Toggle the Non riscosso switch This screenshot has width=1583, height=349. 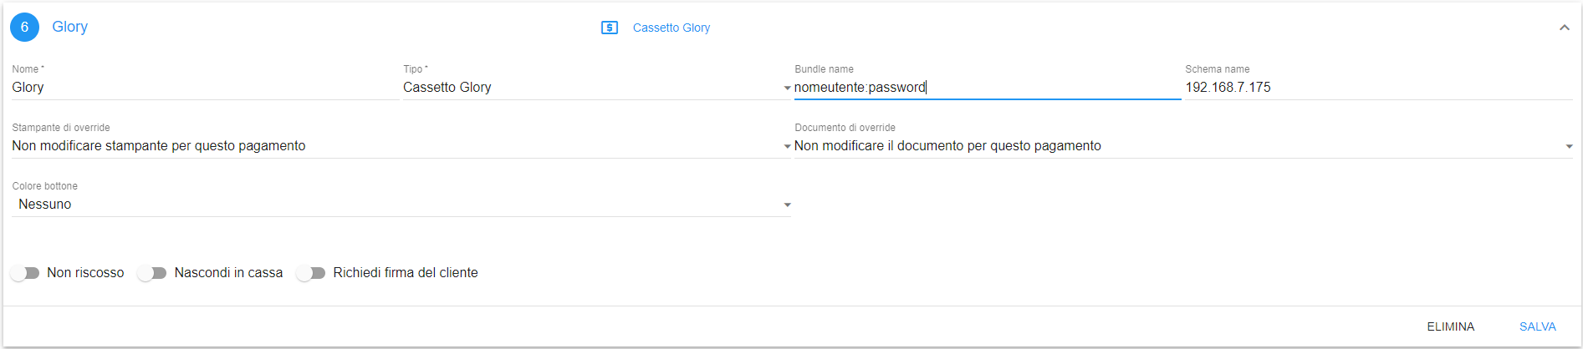point(25,273)
